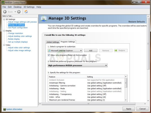
Task: Open preferred graphics processor dropdown
Action: 78,65
